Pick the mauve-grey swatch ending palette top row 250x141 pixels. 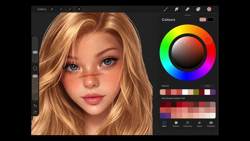point(213,105)
